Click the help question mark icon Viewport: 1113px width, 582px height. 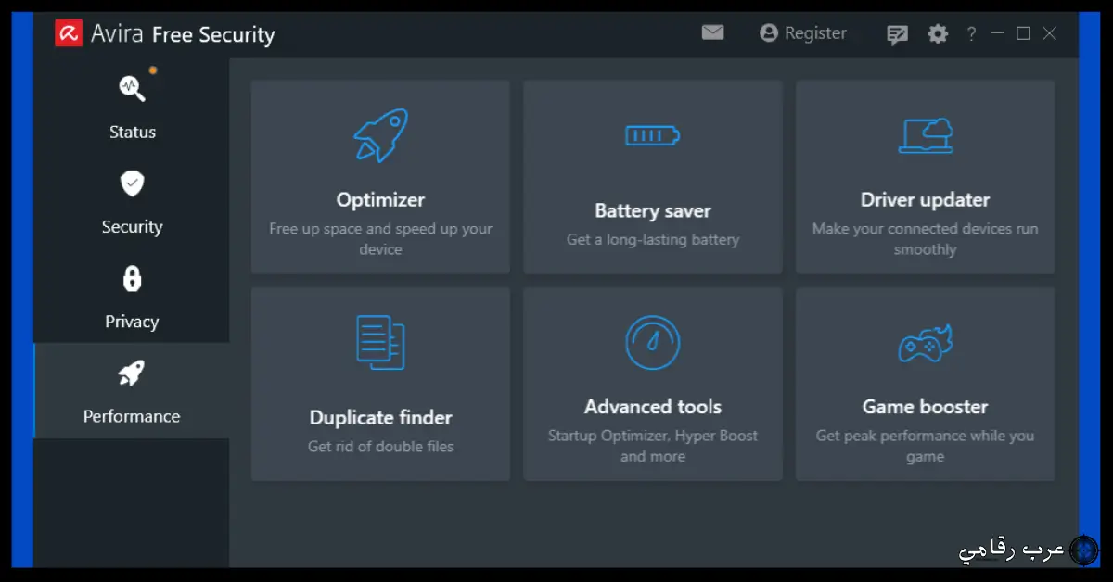(971, 34)
